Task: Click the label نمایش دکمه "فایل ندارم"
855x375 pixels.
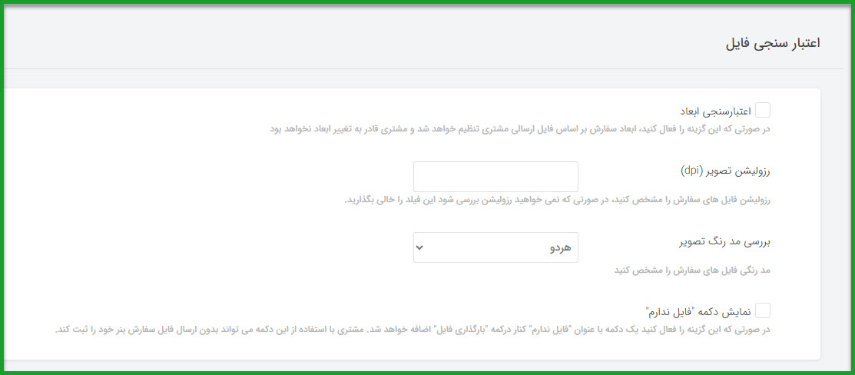Action: 697,311
